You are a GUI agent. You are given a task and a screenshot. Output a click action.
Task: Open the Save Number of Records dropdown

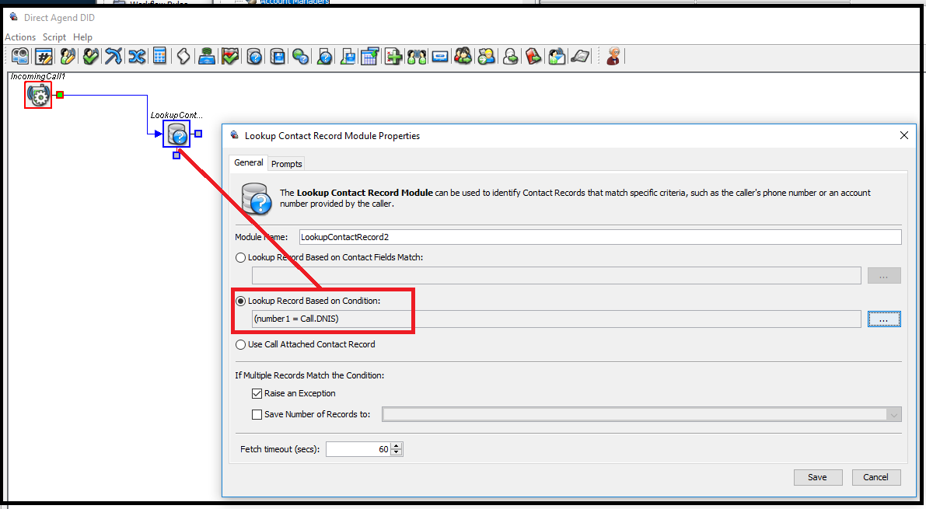tap(893, 414)
